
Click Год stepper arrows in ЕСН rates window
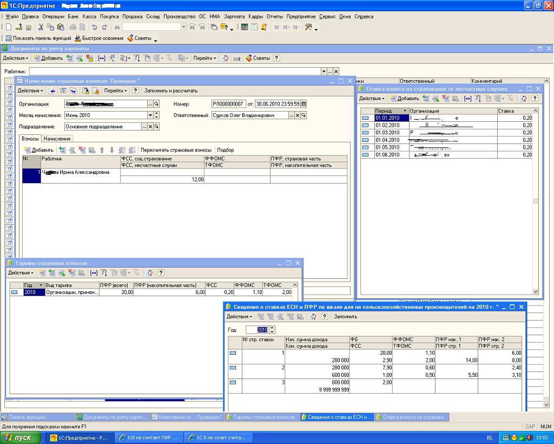272,330
